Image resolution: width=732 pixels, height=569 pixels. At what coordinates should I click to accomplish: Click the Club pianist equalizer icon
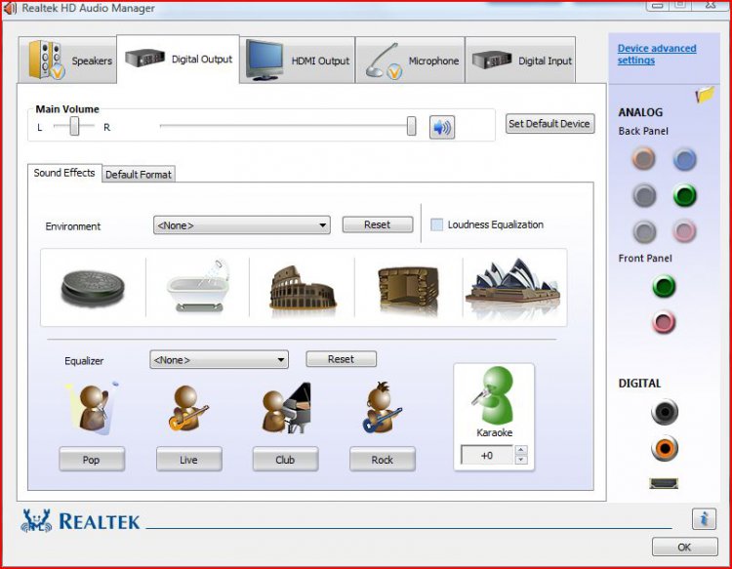tap(286, 408)
